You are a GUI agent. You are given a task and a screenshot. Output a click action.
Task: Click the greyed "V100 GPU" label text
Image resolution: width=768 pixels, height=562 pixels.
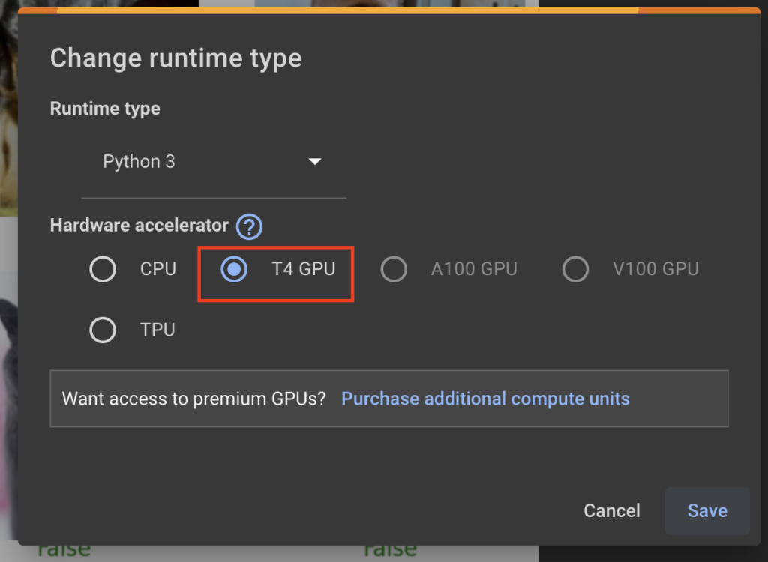(655, 269)
